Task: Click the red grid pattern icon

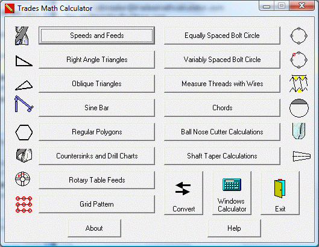Action: (x=24, y=204)
